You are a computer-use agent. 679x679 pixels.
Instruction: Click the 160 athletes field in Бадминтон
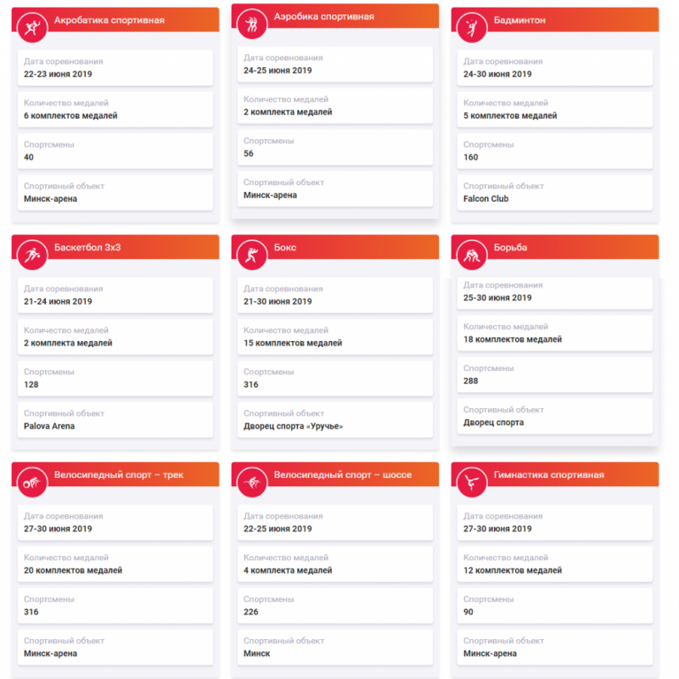(555, 152)
